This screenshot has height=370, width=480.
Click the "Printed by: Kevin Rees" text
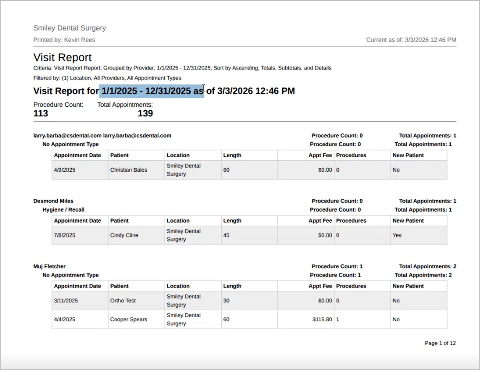[64, 40]
